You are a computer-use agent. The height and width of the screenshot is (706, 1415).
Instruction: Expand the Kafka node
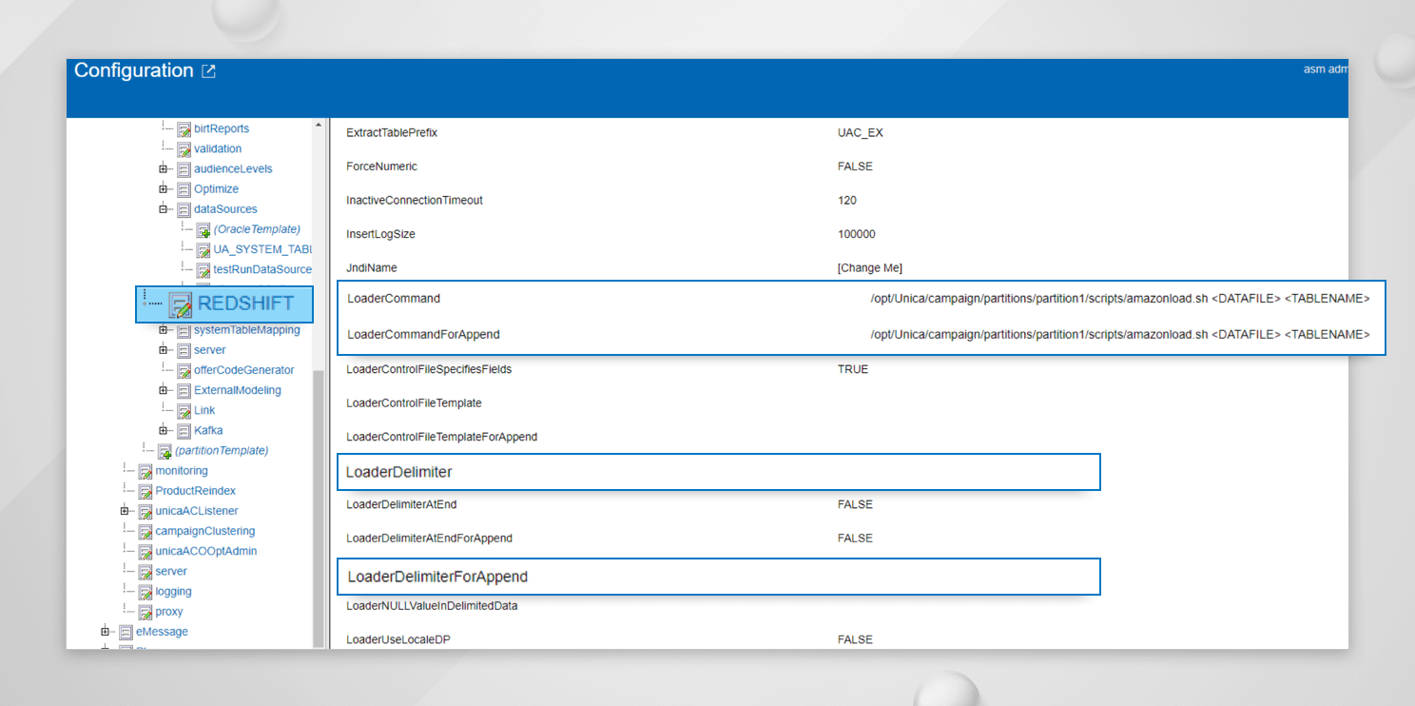pyautogui.click(x=163, y=430)
